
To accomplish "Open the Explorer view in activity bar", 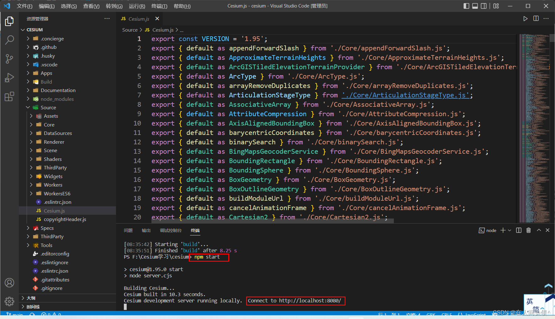I will 9,21.
